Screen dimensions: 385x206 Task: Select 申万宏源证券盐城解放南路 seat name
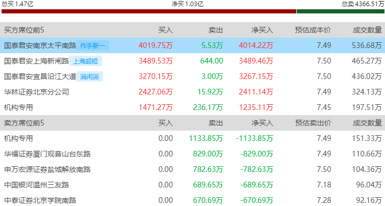tap(47, 169)
